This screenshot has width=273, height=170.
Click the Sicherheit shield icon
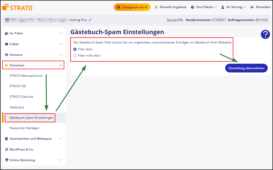point(7,65)
